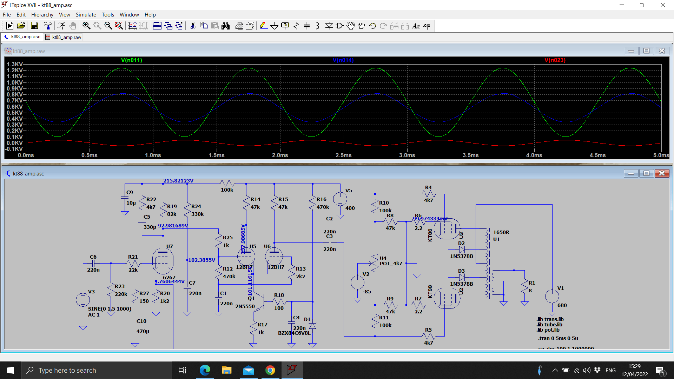
Task: Select the Move hand tool
Action: pos(351,26)
